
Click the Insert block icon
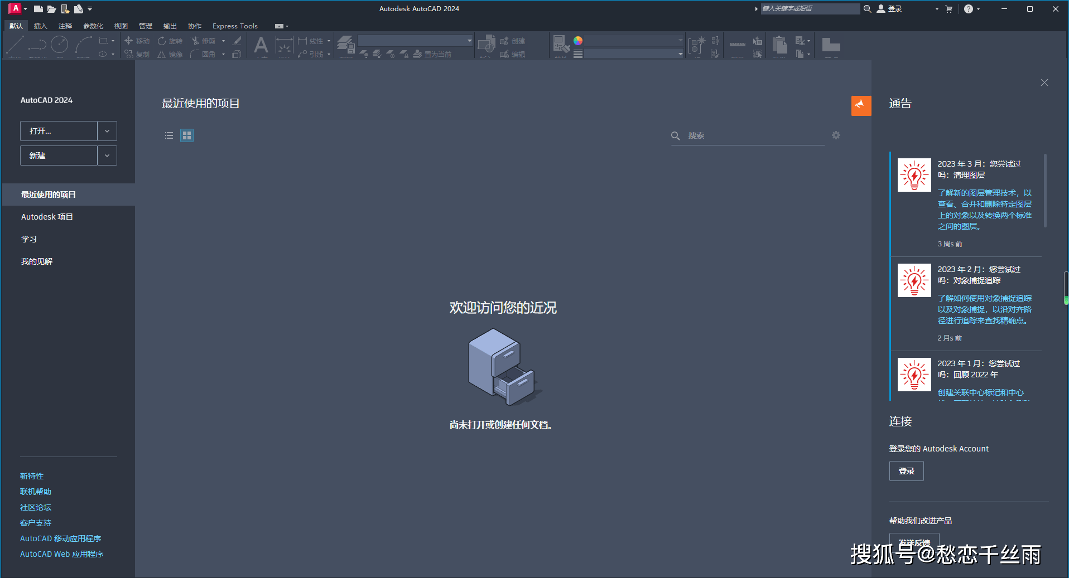pos(487,44)
